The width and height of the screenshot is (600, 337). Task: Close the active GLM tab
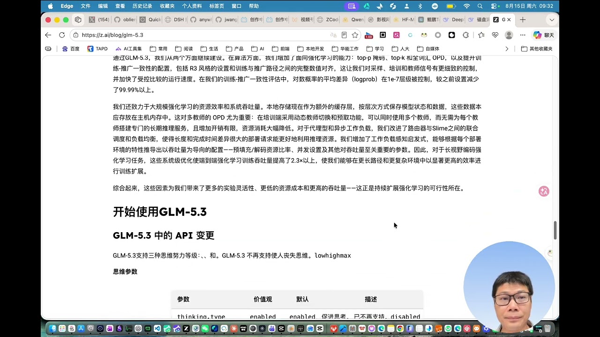pos(509,20)
